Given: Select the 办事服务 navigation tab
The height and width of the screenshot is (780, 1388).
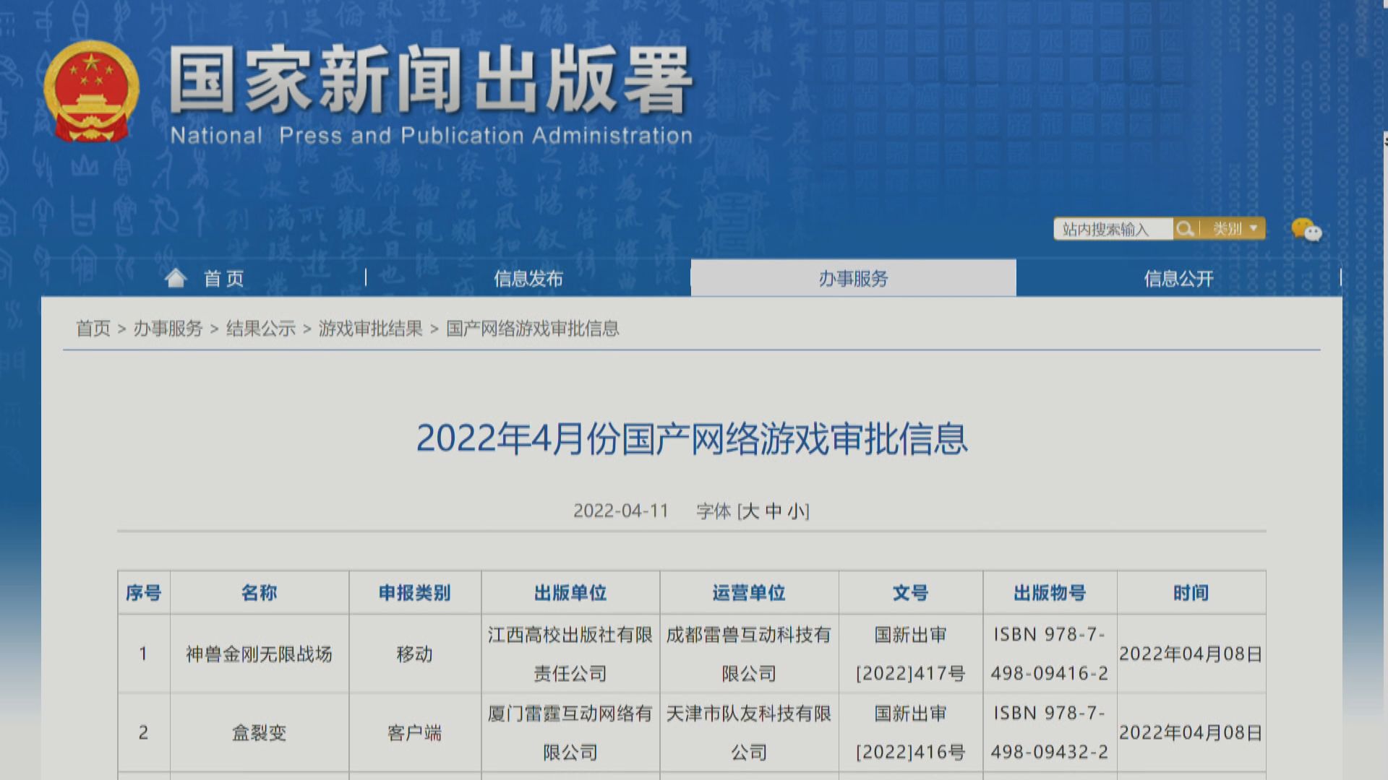Looking at the screenshot, I should point(853,279).
